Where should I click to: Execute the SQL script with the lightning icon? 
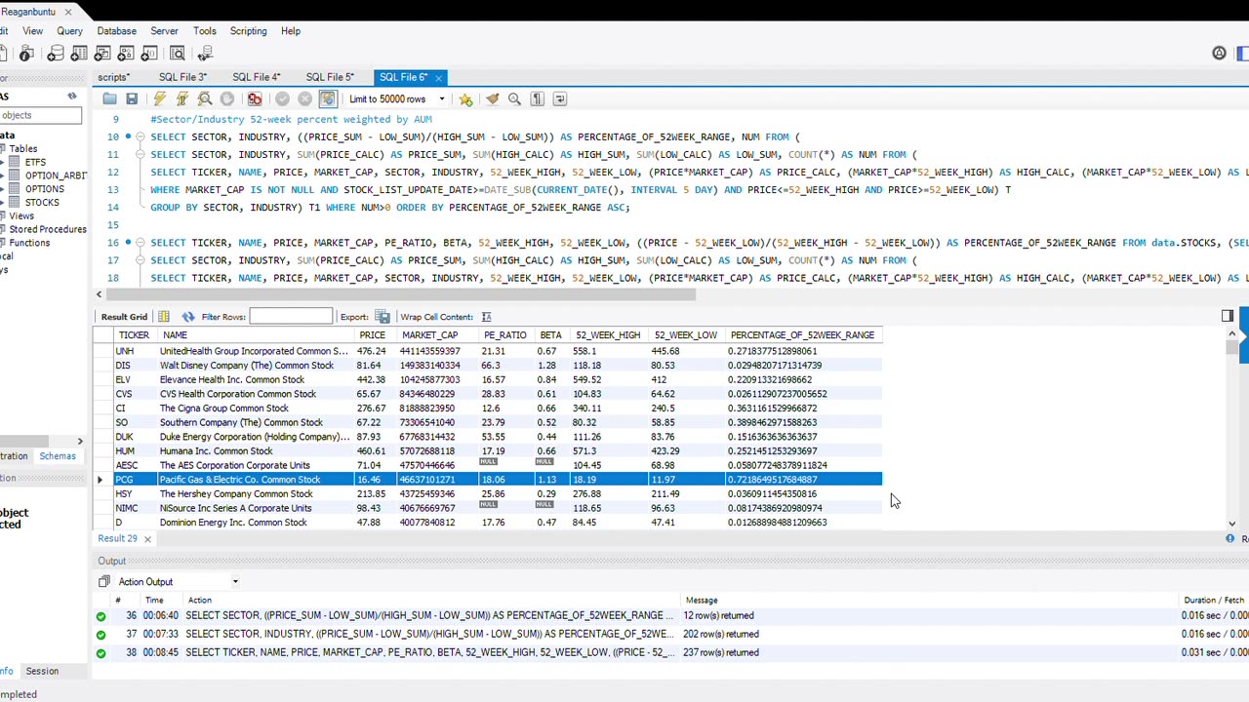tap(159, 98)
